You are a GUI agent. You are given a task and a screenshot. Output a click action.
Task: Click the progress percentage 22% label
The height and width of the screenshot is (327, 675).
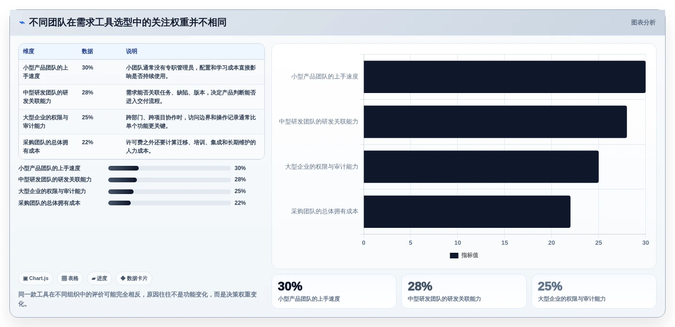(240, 203)
